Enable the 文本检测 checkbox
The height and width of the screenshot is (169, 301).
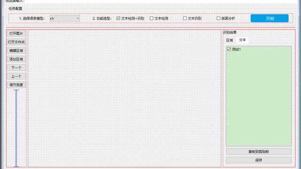tap(151, 18)
